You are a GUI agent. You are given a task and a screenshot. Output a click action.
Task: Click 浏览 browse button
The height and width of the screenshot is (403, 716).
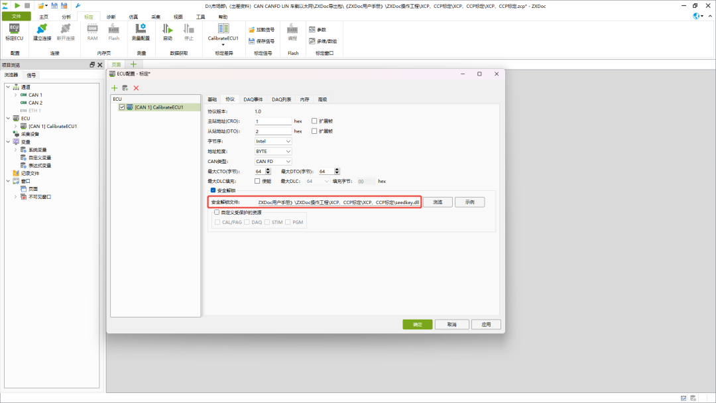tap(438, 202)
